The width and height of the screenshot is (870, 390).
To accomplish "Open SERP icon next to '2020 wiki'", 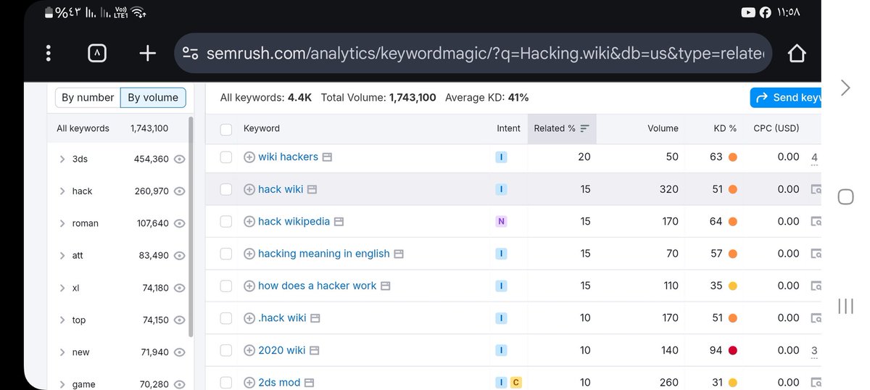I will tap(314, 350).
